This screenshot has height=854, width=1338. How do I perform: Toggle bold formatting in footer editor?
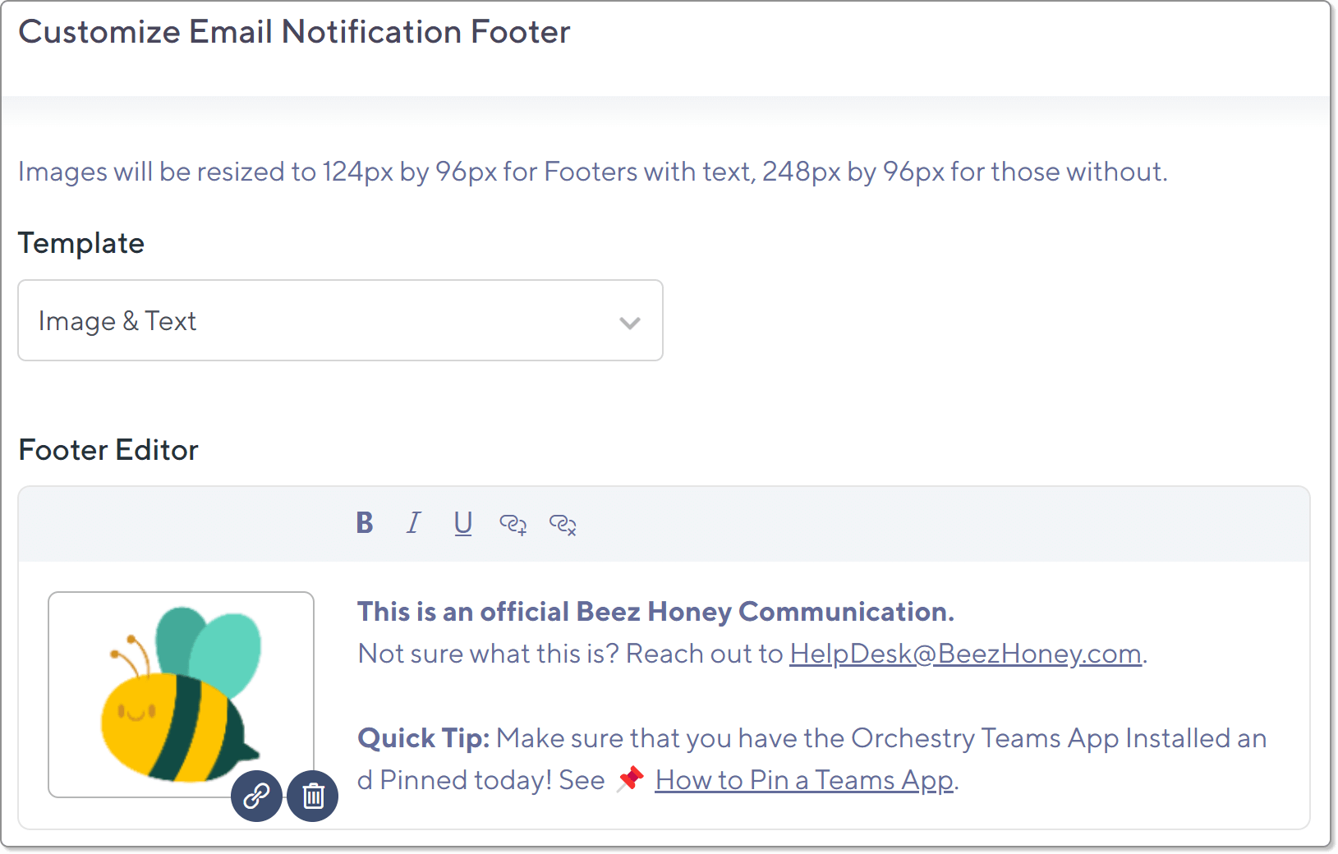[x=365, y=523]
